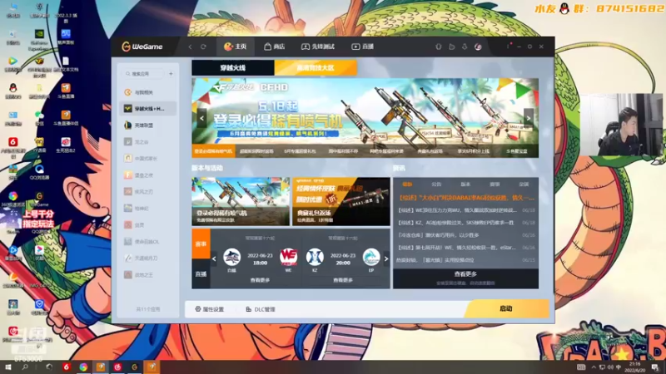This screenshot has width=666, height=374.
Task: Open Windows Start menu
Action: [x=7, y=367]
